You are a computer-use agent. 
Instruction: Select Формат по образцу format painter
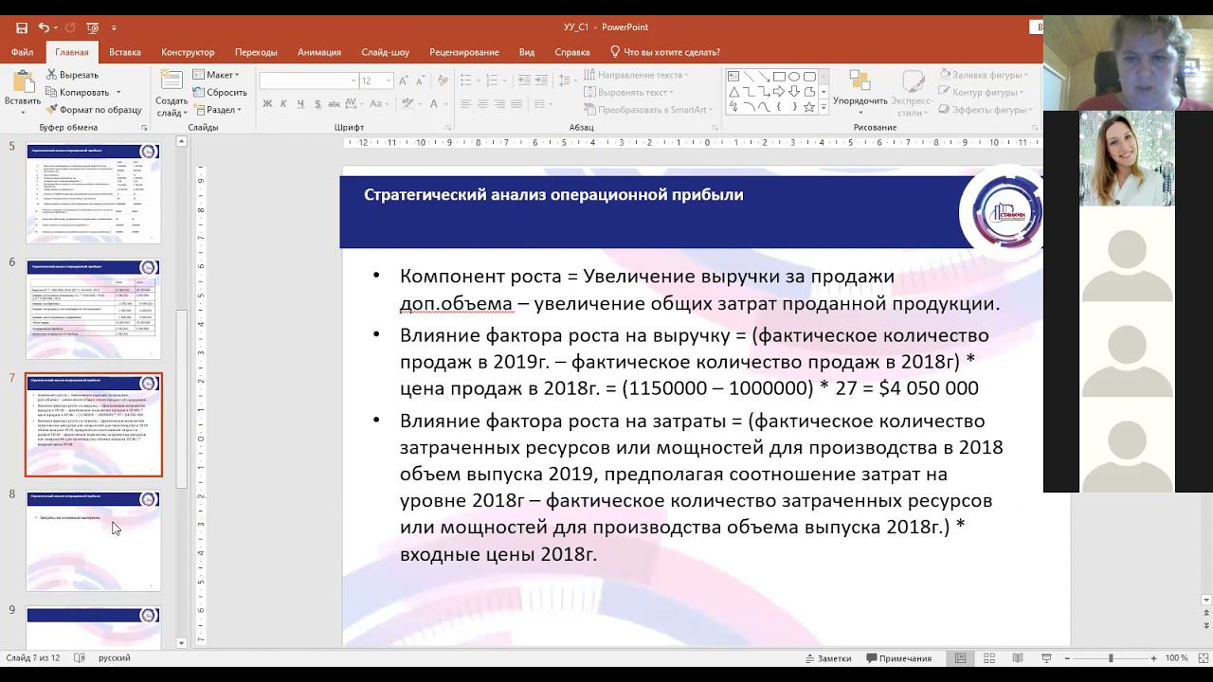(x=93, y=110)
